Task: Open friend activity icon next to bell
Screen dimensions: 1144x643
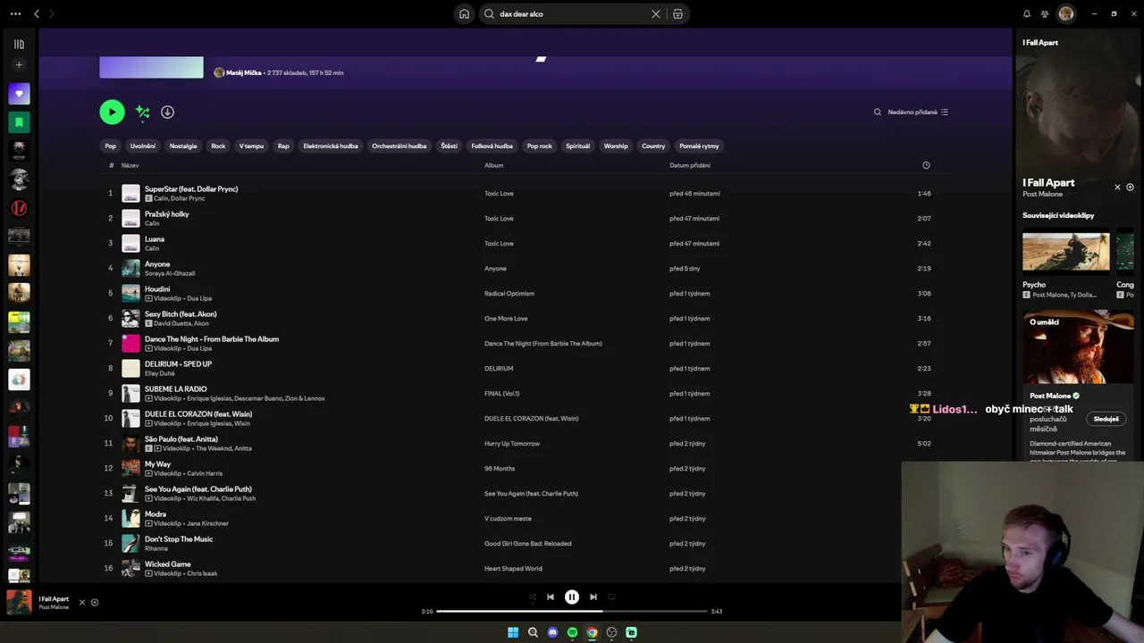Action: [1044, 14]
